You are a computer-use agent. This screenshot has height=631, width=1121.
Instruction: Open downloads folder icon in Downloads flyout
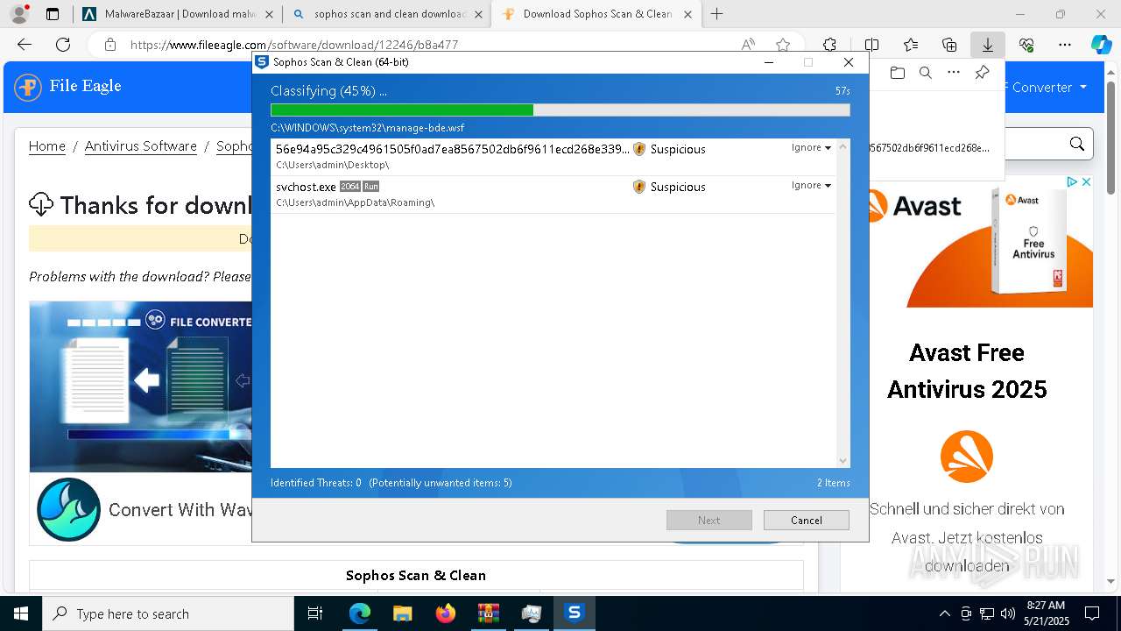click(x=898, y=73)
